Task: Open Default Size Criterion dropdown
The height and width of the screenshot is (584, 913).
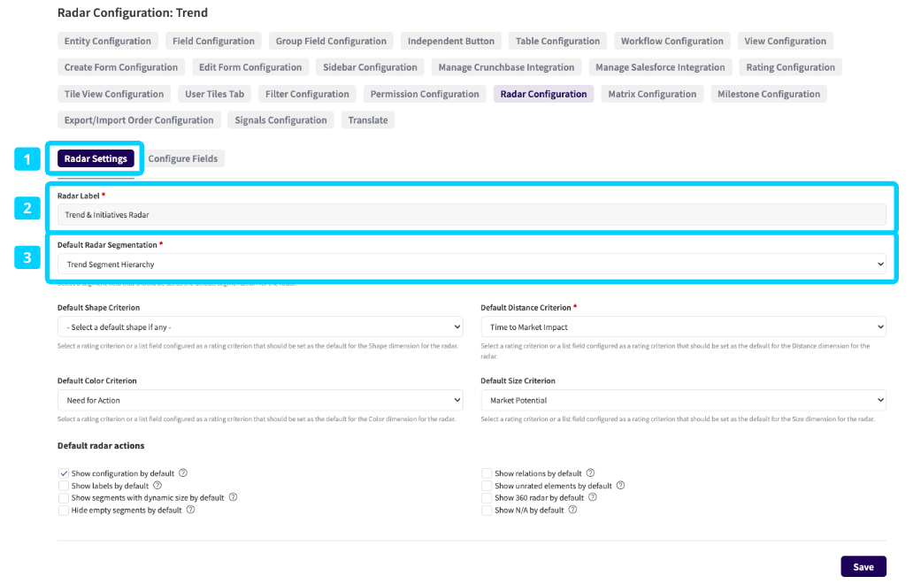Action: pyautogui.click(x=683, y=400)
